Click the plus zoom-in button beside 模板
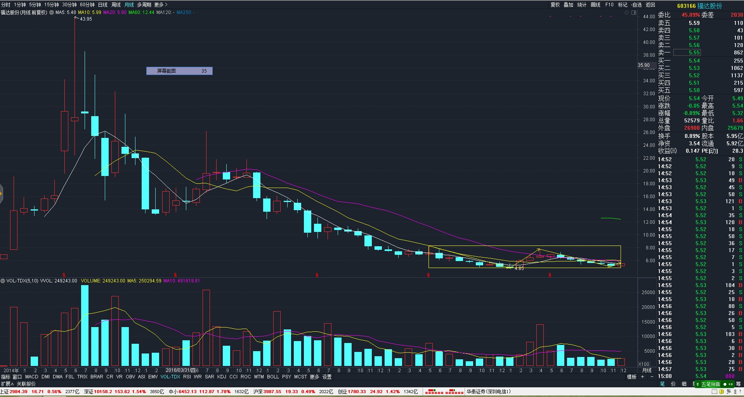 pos(642,377)
